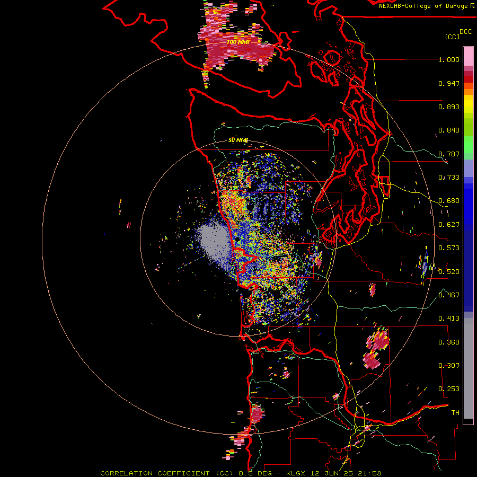Click the 21:58 timestamp
The image size is (477, 477).
369,473
